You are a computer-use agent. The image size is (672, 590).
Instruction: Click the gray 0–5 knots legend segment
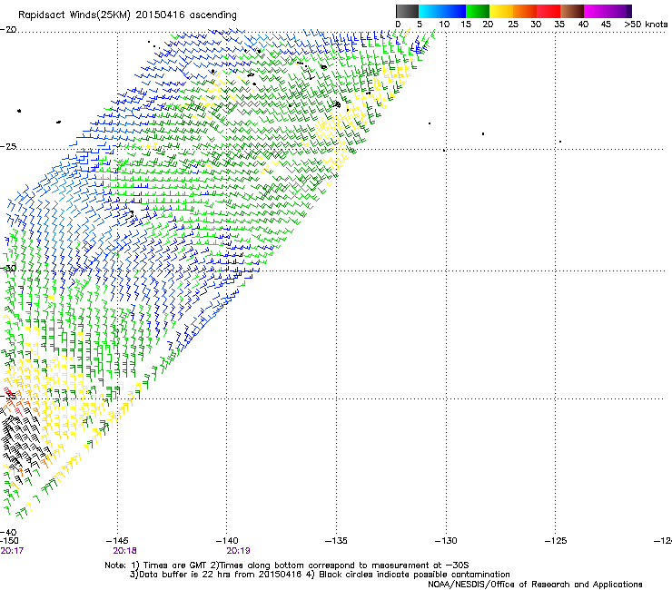(x=407, y=11)
